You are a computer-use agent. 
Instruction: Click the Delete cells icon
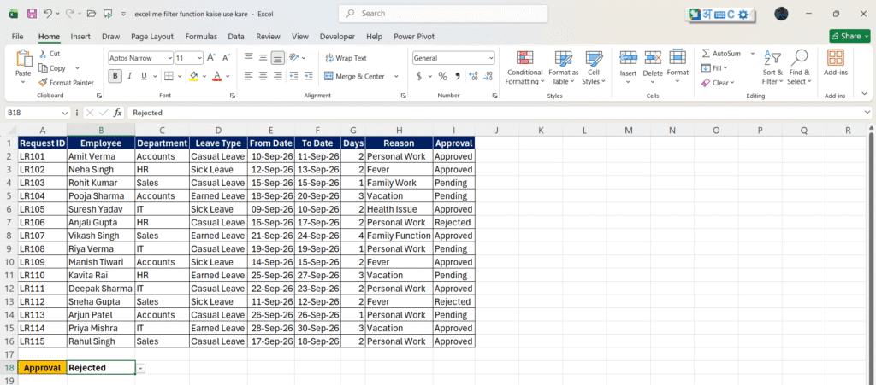tap(653, 58)
